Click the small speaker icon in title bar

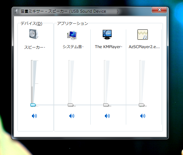tap(16, 11)
